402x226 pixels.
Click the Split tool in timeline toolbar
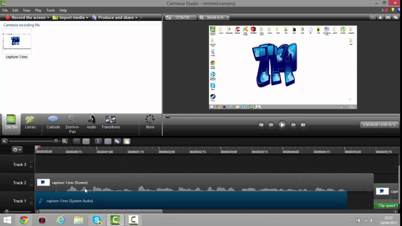(108, 141)
